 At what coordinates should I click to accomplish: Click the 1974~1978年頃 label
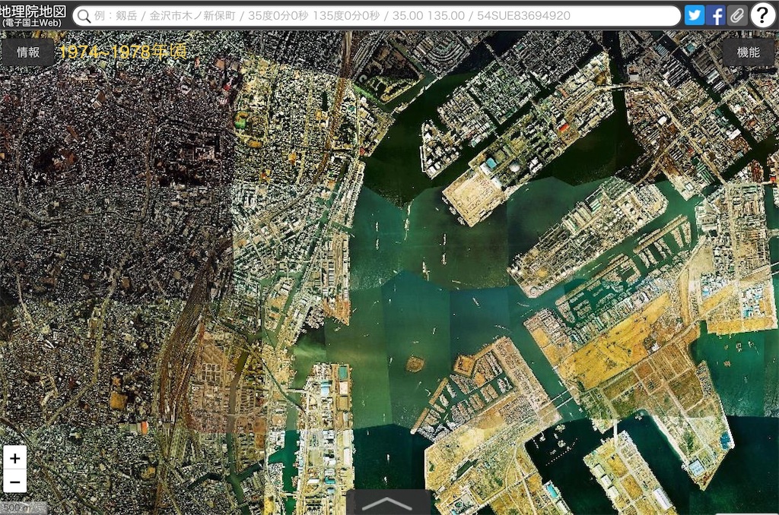[x=122, y=51]
